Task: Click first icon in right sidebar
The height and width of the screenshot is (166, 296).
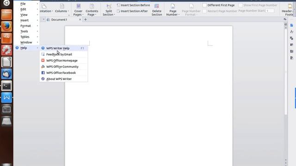Action: 292,25
